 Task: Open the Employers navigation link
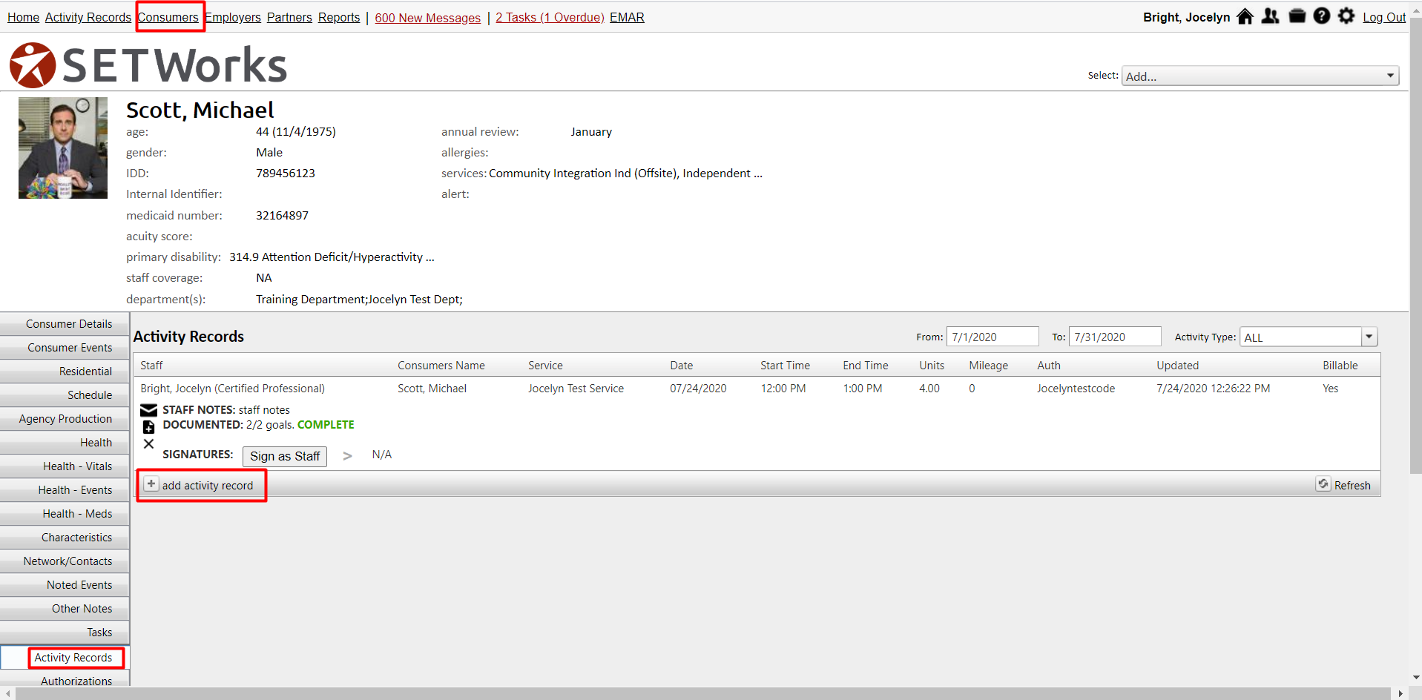[233, 17]
